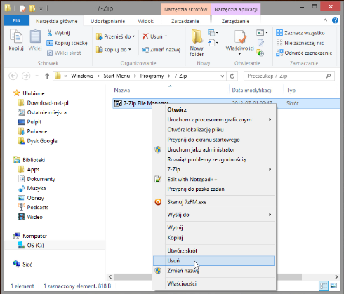The image size is (344, 294).
Task: Click the Przeszukaj: 7-Zip search field
Action: click(289, 76)
